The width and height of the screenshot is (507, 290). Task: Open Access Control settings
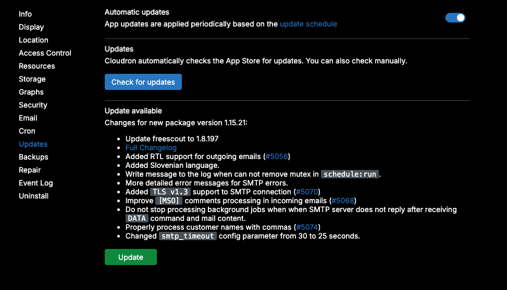(x=45, y=53)
